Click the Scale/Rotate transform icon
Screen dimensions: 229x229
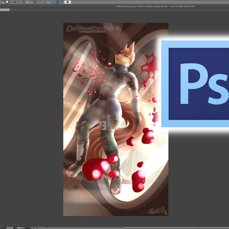coord(35,2)
